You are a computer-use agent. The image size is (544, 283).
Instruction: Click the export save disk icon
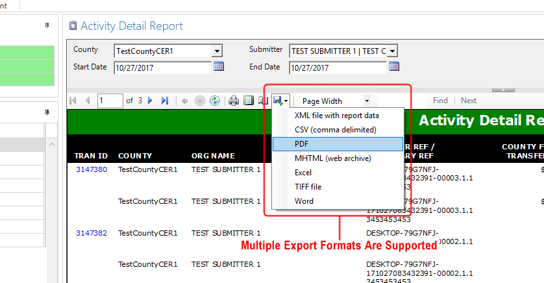coord(278,101)
